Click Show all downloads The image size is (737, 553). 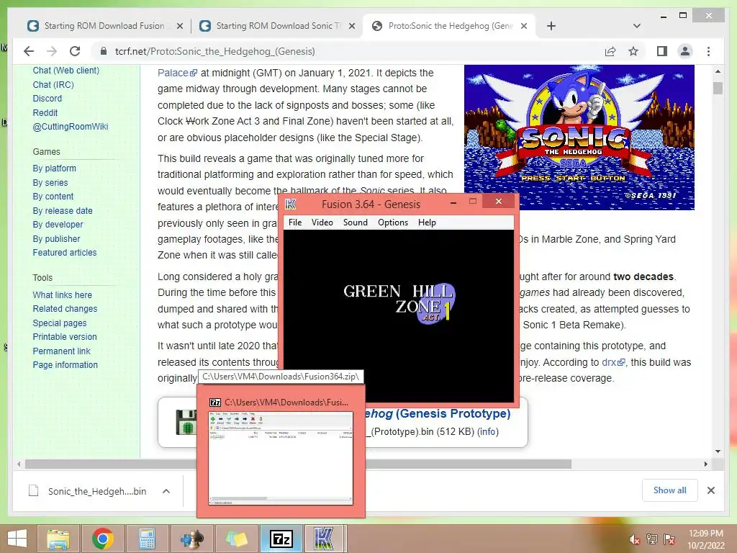tap(670, 490)
